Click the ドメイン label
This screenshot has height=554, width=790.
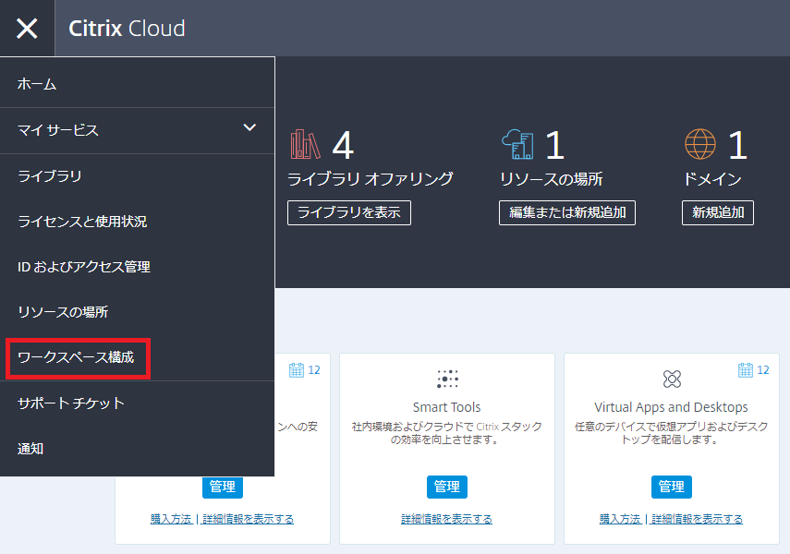712,179
